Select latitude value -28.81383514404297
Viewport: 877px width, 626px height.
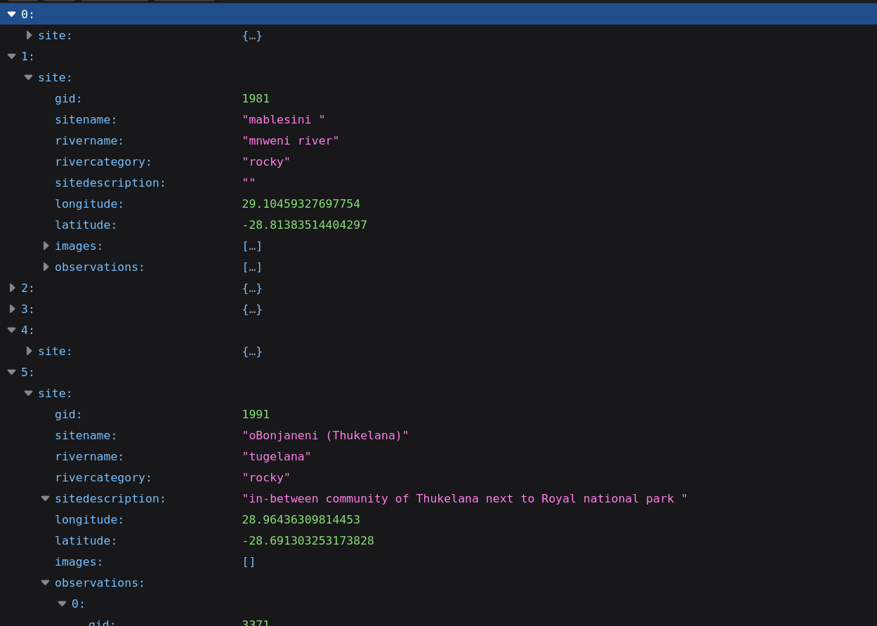[305, 225]
